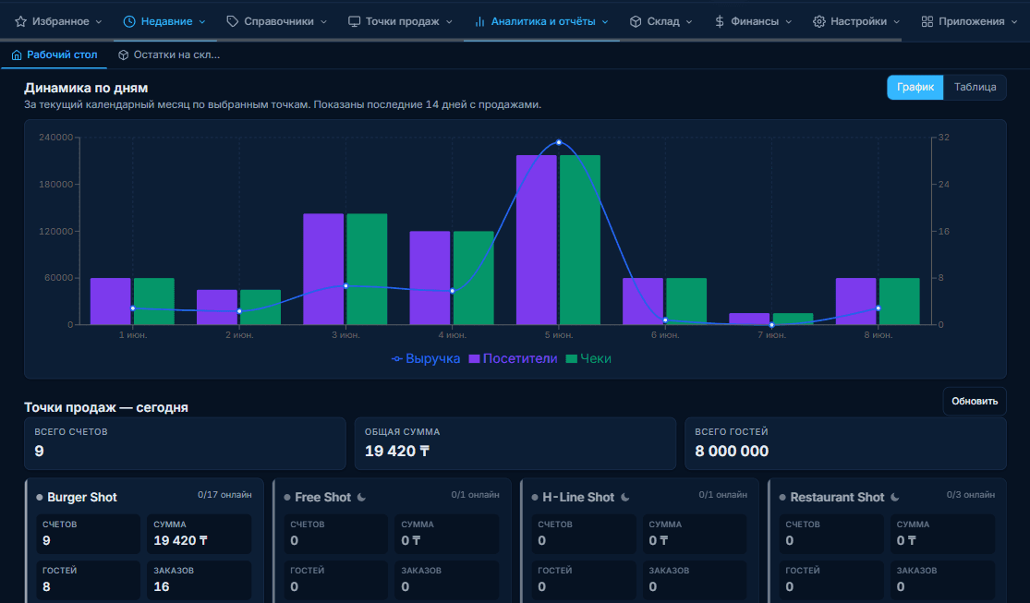Click the box icon beside Склад
Viewport: 1030px width, 603px height.
636,21
